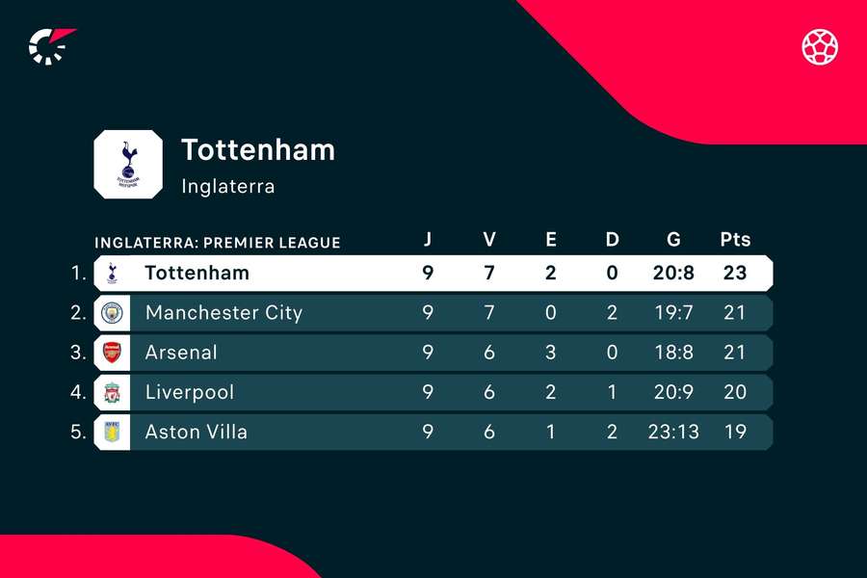The image size is (867, 578).
Task: Open the Tottenham title heading
Action: coord(258,150)
